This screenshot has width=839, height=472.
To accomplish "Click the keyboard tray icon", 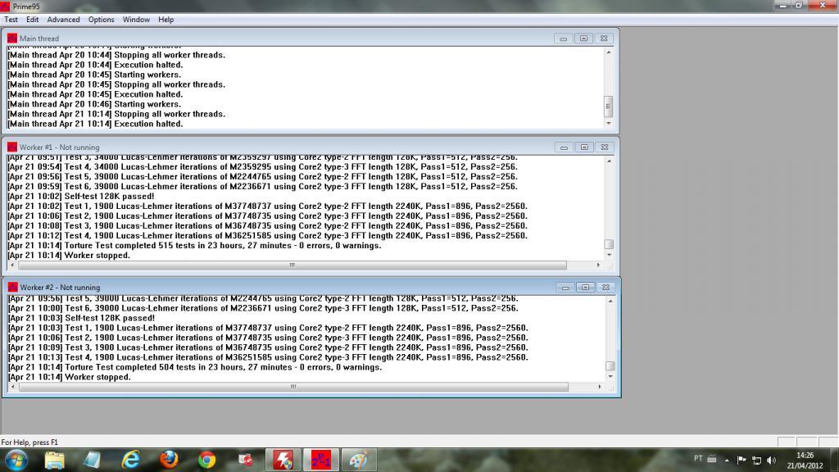I will (712, 459).
